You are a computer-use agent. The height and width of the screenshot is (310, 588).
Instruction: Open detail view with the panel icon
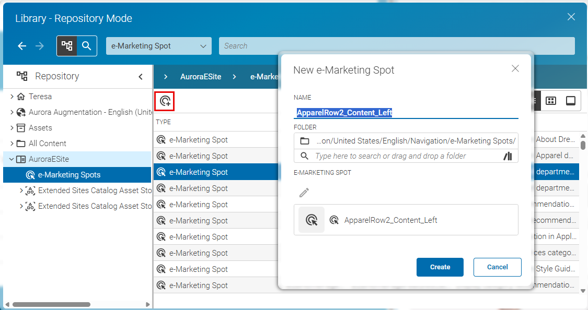[571, 101]
